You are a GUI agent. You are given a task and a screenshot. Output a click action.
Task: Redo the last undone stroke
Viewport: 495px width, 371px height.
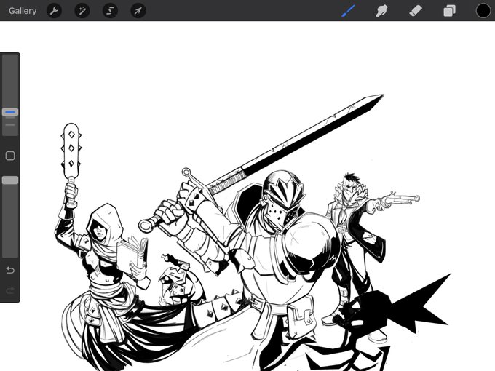10,290
